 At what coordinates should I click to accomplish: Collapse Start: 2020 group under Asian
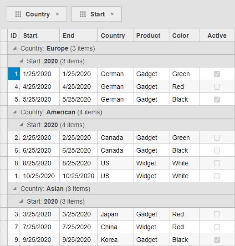click(21, 201)
